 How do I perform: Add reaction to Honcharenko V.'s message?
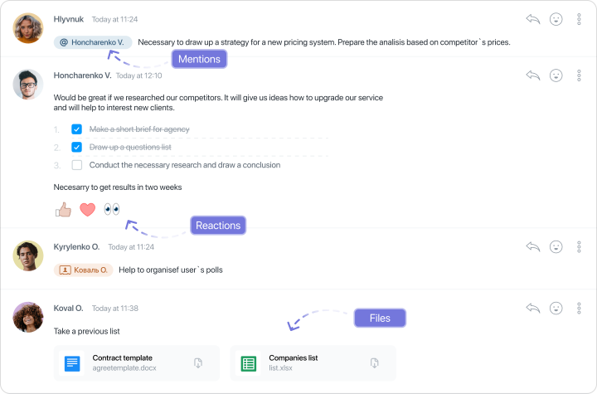coord(556,75)
